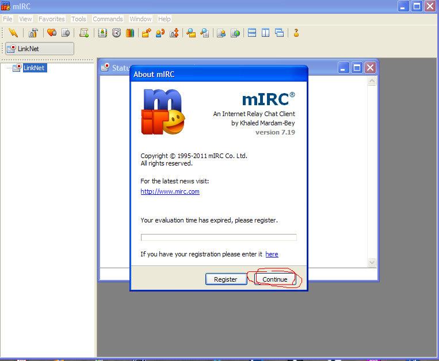Click the Status window title bar icon
This screenshot has height=361, width=439.
(105, 67)
